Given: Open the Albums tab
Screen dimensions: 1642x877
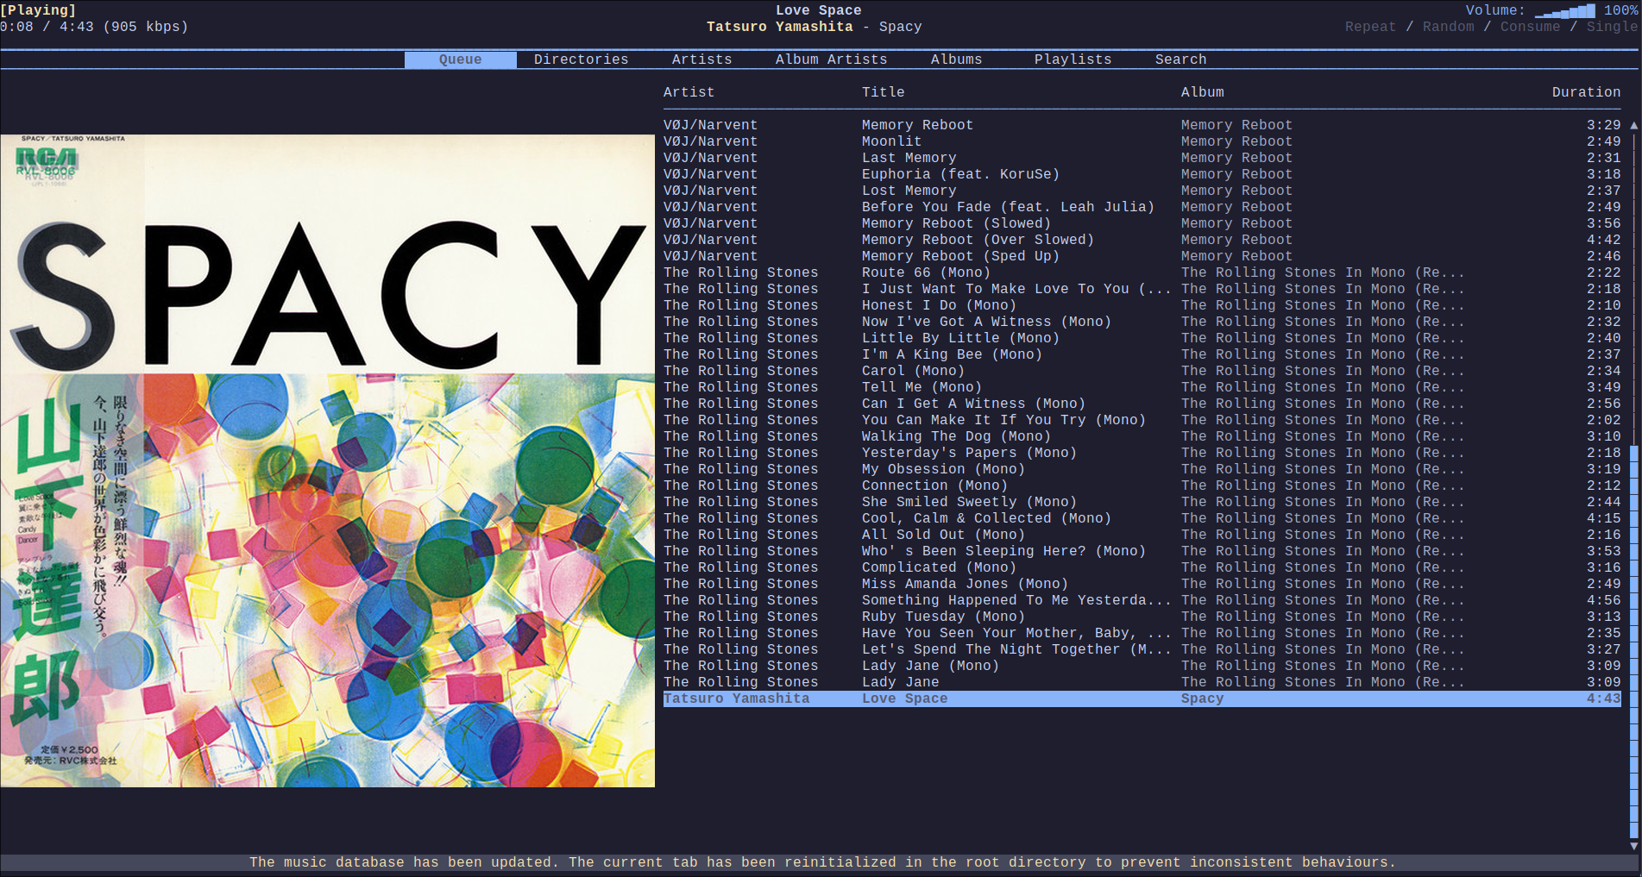Looking at the screenshot, I should (x=956, y=60).
